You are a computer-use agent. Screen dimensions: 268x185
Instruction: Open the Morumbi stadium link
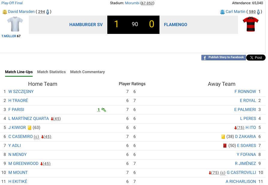click(x=133, y=3)
